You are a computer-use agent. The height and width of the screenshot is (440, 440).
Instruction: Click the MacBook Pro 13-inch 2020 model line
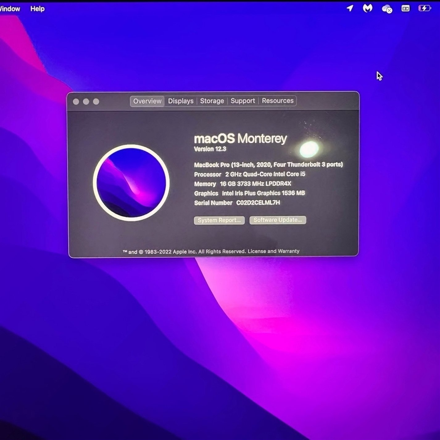tap(268, 165)
